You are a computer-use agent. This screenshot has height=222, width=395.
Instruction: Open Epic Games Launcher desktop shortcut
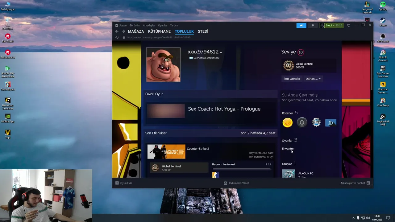click(x=383, y=72)
